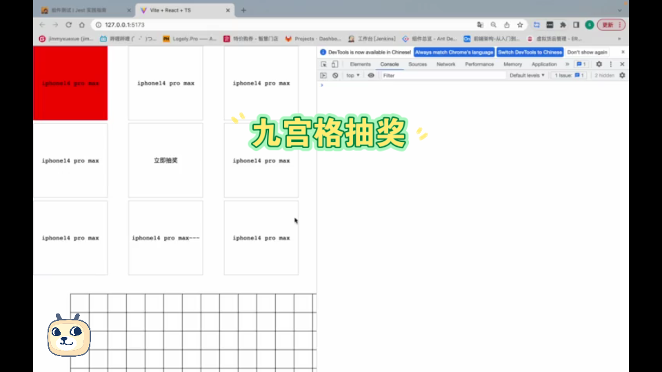The height and width of the screenshot is (372, 662).
Task: Click the console prompt arrow line
Action: click(x=473, y=85)
